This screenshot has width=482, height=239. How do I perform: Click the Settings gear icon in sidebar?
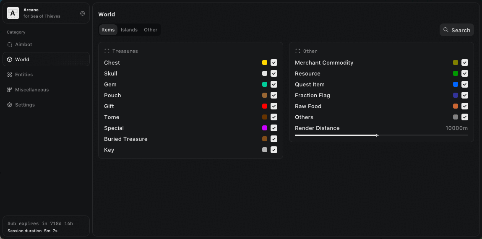click(x=10, y=105)
